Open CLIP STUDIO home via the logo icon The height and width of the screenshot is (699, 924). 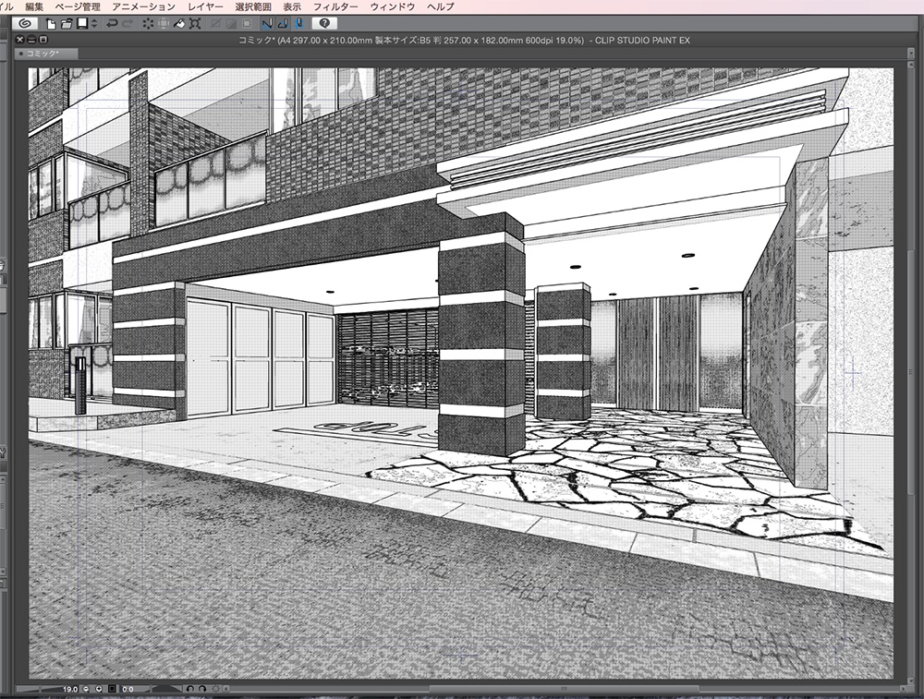point(26,25)
